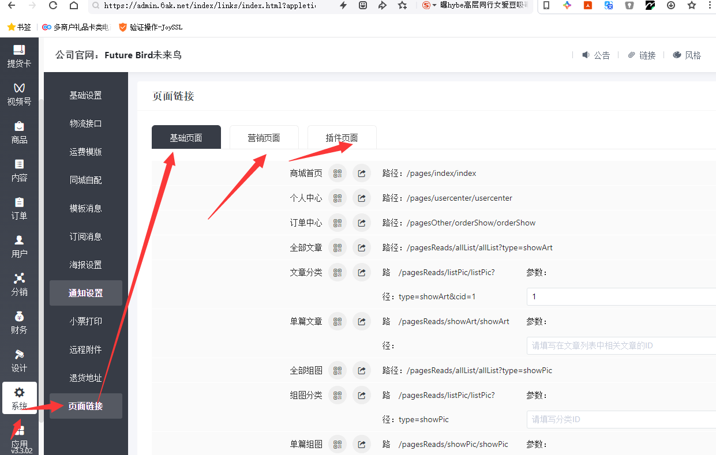Viewport: 716px width, 455px height.
Task: Open 基础设置 submenu item
Action: [x=85, y=95]
